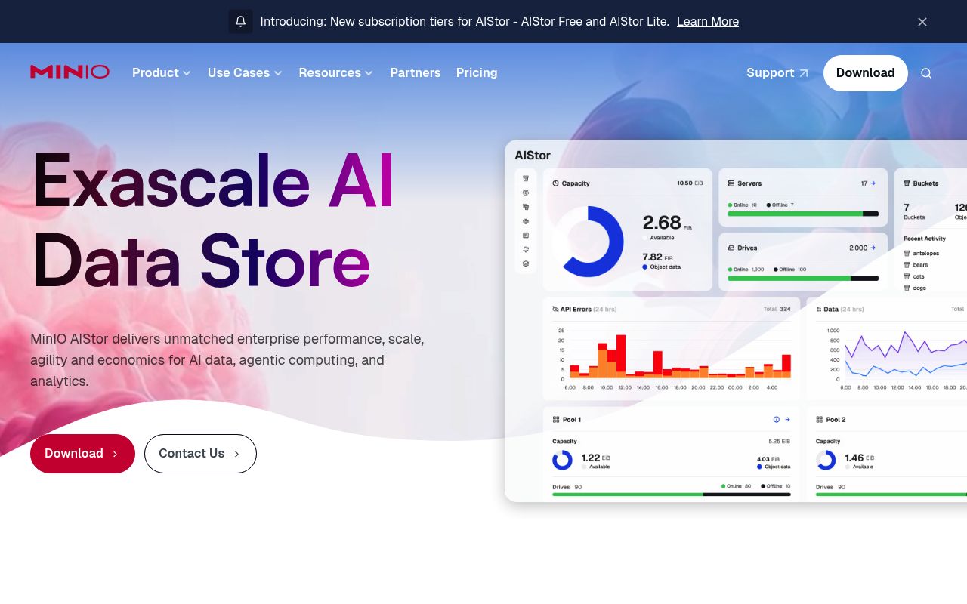967x604 pixels.
Task: Open Drives details with the arrow beside 2,000
Action: pos(873,248)
